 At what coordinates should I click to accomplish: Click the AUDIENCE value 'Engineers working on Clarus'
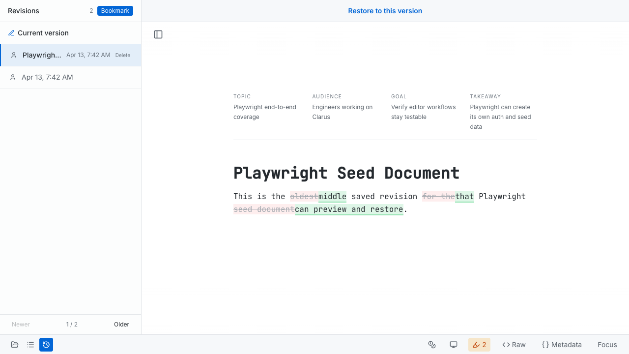343,112
